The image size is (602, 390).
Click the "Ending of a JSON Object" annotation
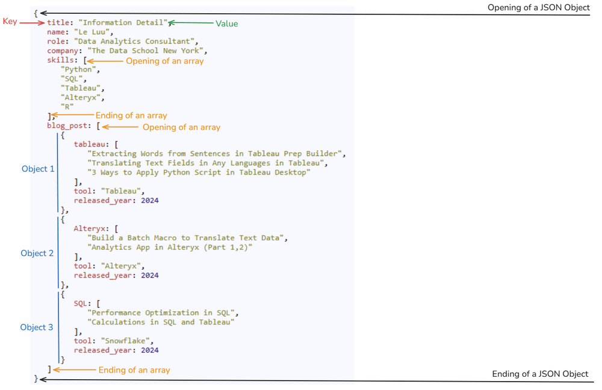pos(540,374)
